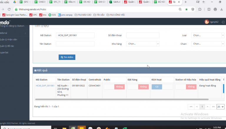Screen dimensions: 226x129
Task: Open the OPC bookmark
Action: click(x=33, y=15)
